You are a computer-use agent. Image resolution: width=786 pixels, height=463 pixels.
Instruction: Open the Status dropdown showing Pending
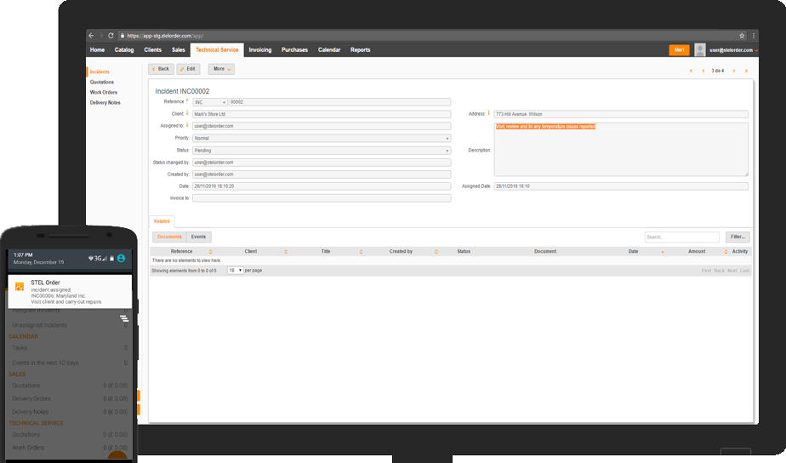click(322, 151)
